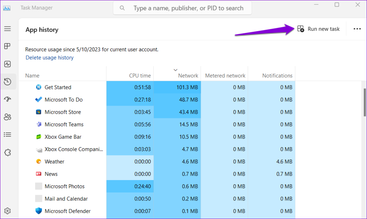367x219 pixels.
Task: Open the three-dot overflow menu
Action: point(357,29)
